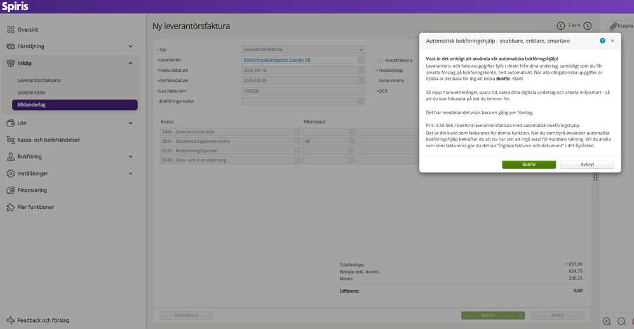Click lookup icon for 2641 Debiterad ingående moms
The image size is (634, 329).
pyautogui.click(x=297, y=141)
